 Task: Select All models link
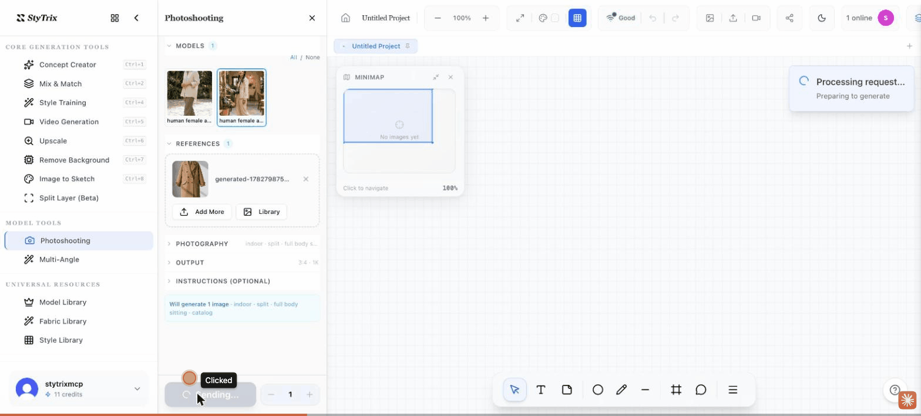click(x=294, y=58)
